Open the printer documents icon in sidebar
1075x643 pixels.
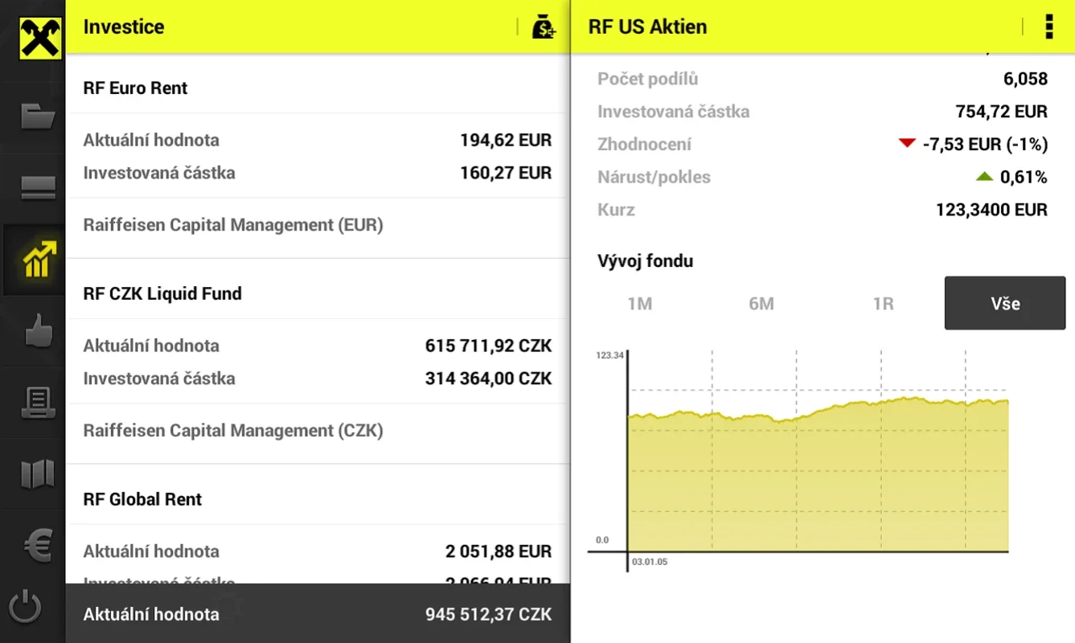coord(37,402)
